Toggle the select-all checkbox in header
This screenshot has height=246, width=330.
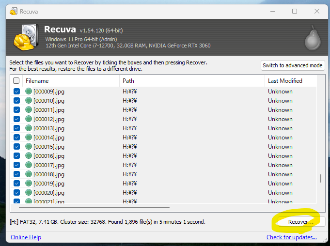pyautogui.click(x=16, y=81)
